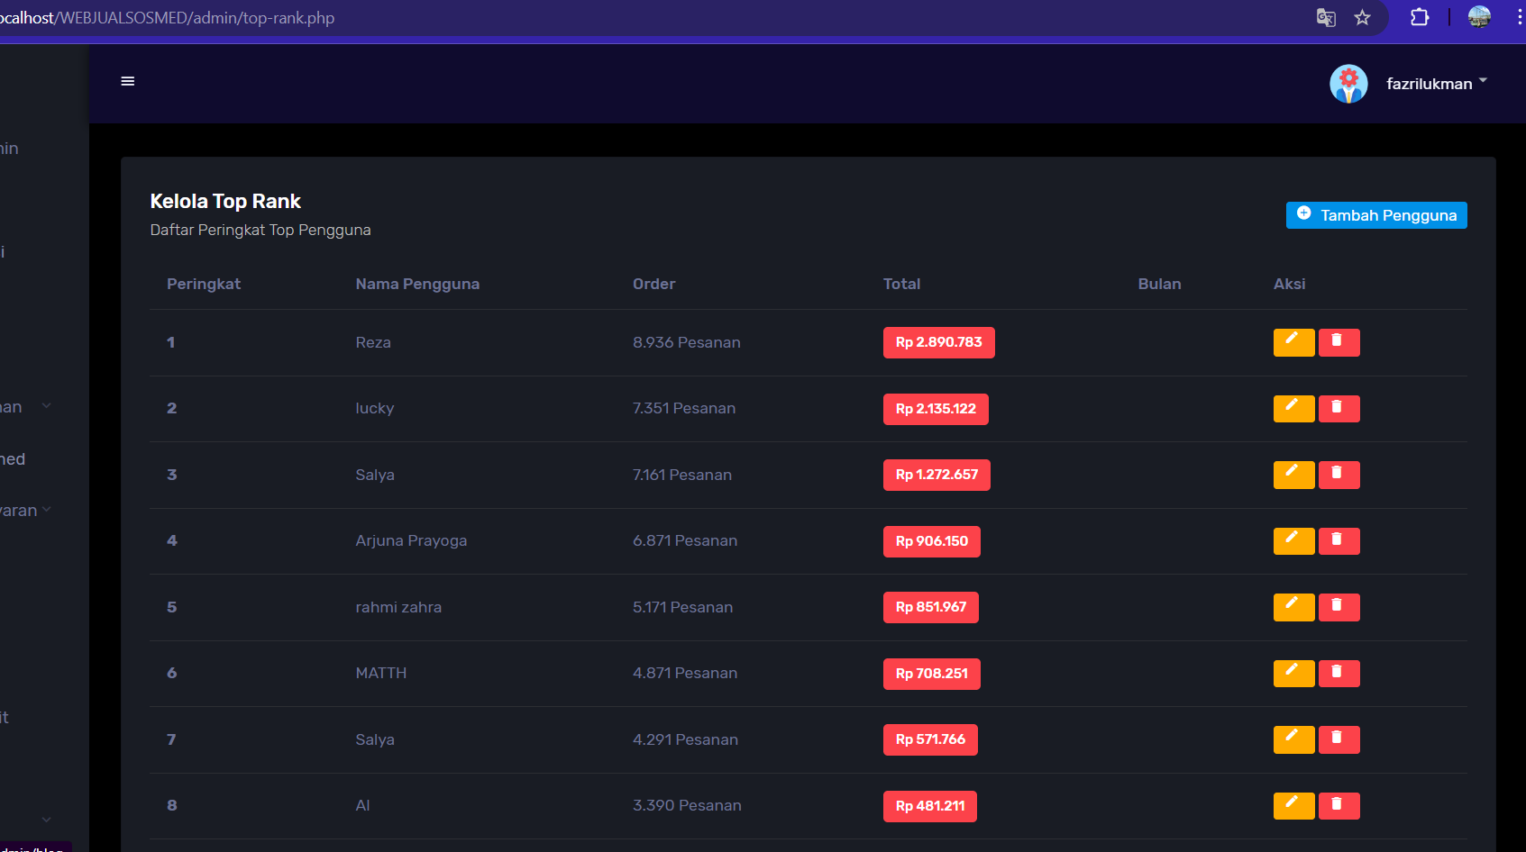
Task: Open the browser extensions puzzle icon
Action: coord(1419,18)
